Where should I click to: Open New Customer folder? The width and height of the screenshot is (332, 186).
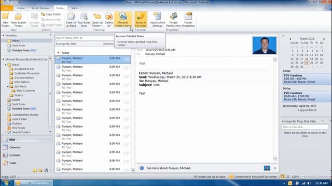point(25,91)
